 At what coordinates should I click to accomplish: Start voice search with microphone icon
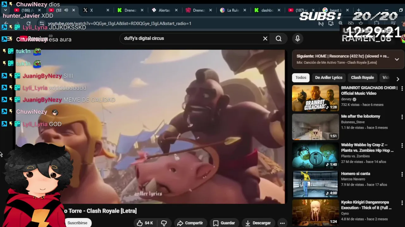[297, 38]
